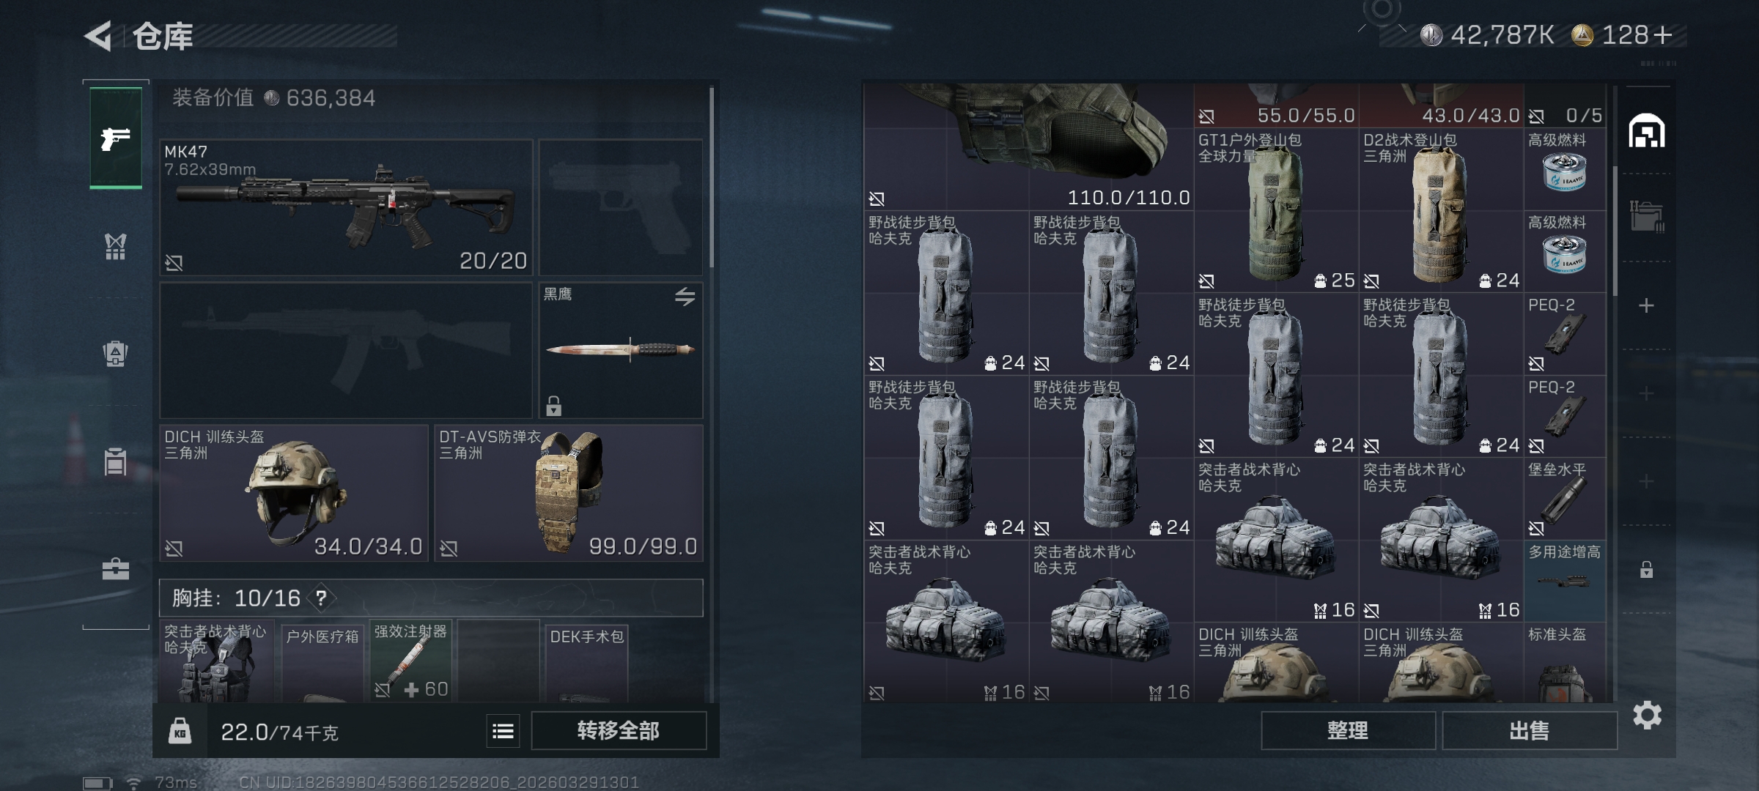Image resolution: width=1759 pixels, height=791 pixels.
Task: Select the MK47 rifle slot
Action: click(346, 207)
